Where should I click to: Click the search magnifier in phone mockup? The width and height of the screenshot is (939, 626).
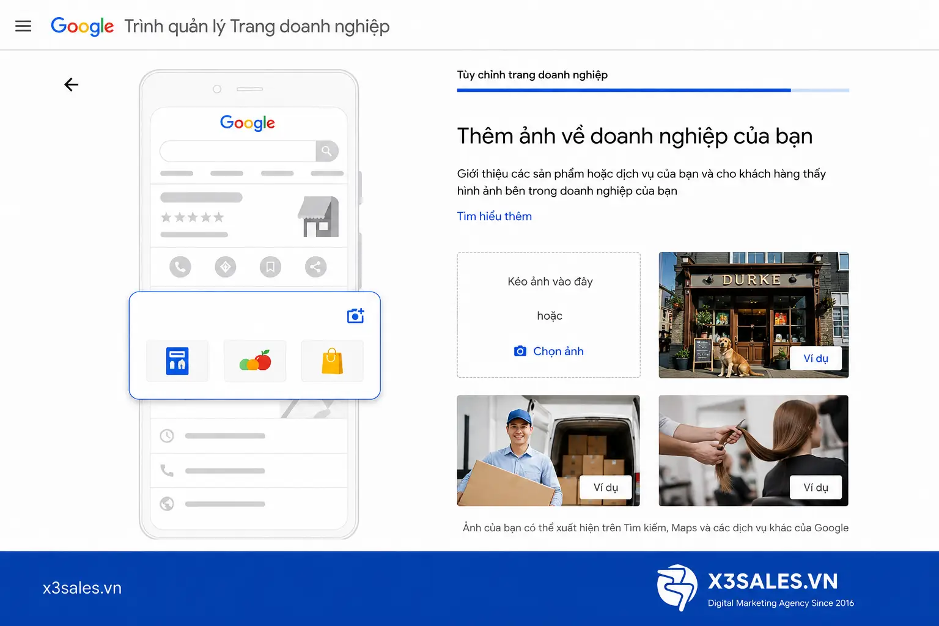(x=327, y=151)
